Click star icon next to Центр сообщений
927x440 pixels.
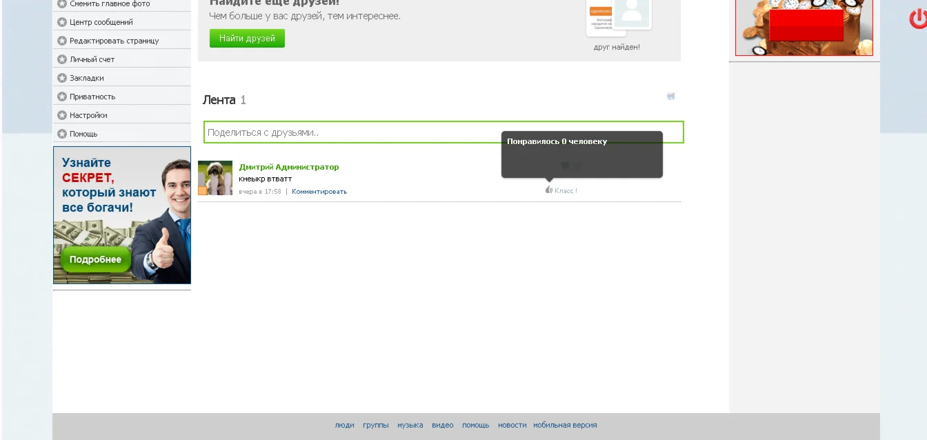tap(62, 22)
